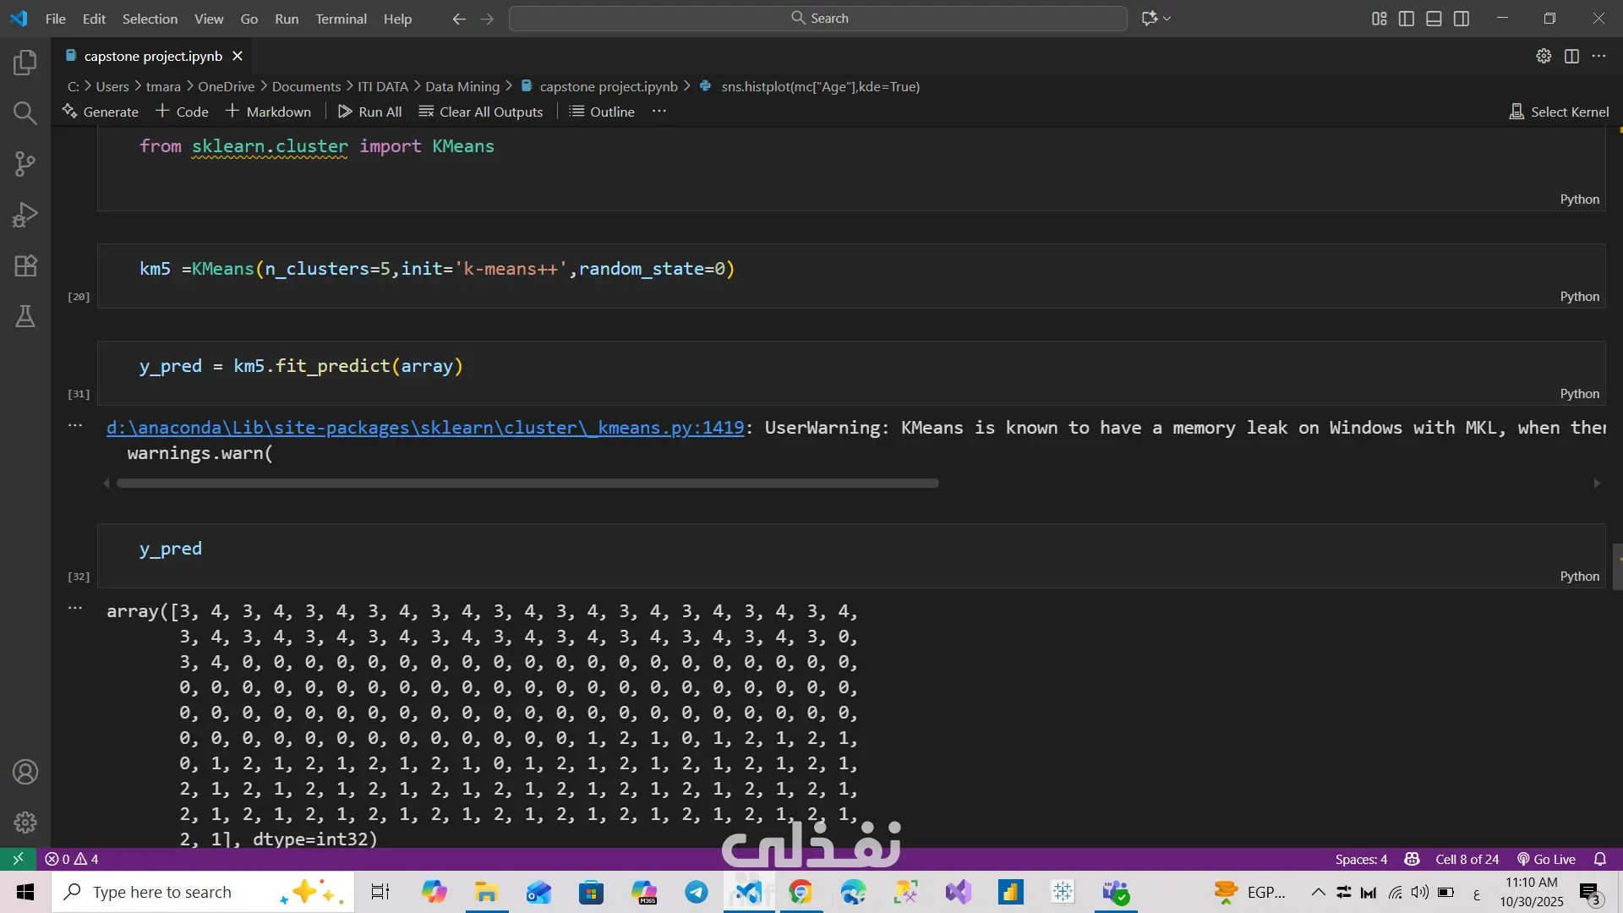Open the Manage gear in activity bar
The height and width of the screenshot is (913, 1623).
[x=25, y=822]
